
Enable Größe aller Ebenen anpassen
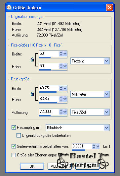[14, 155]
